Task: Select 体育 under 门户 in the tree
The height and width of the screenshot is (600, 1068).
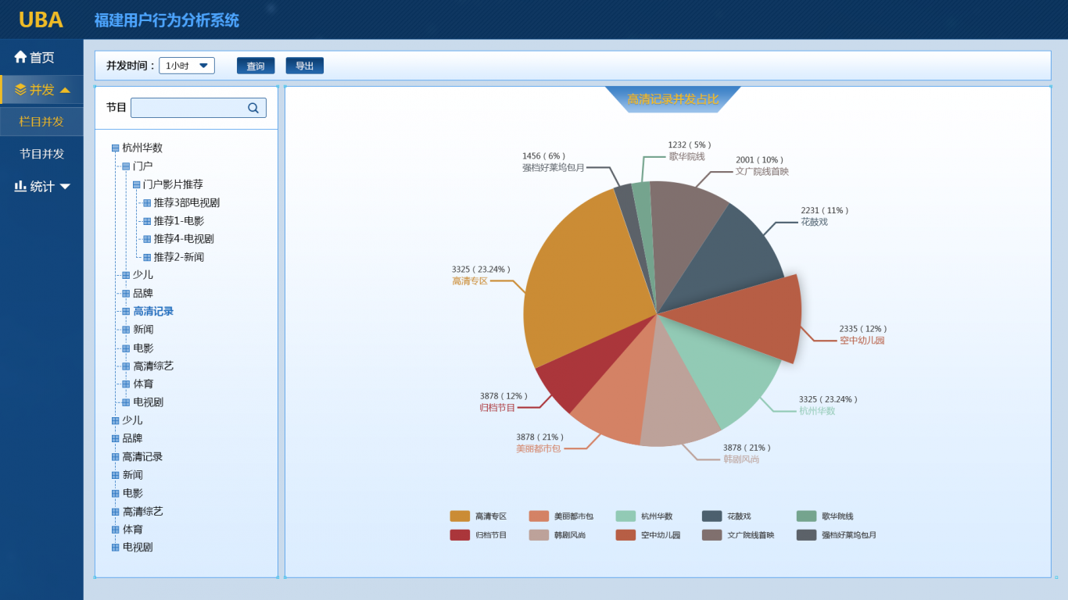Action: pos(143,384)
